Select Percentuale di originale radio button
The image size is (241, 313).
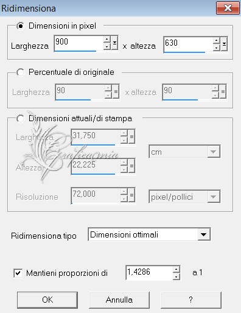point(21,72)
